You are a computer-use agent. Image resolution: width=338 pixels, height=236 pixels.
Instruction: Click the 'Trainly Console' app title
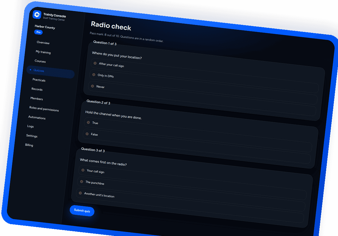(x=55, y=15)
